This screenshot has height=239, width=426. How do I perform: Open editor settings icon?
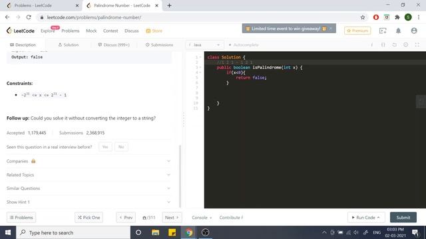coord(405,44)
